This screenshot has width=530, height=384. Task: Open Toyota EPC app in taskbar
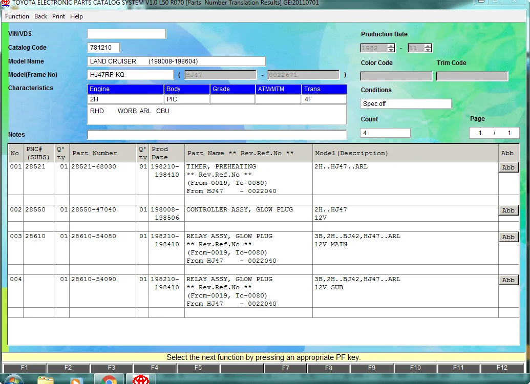(x=141, y=379)
